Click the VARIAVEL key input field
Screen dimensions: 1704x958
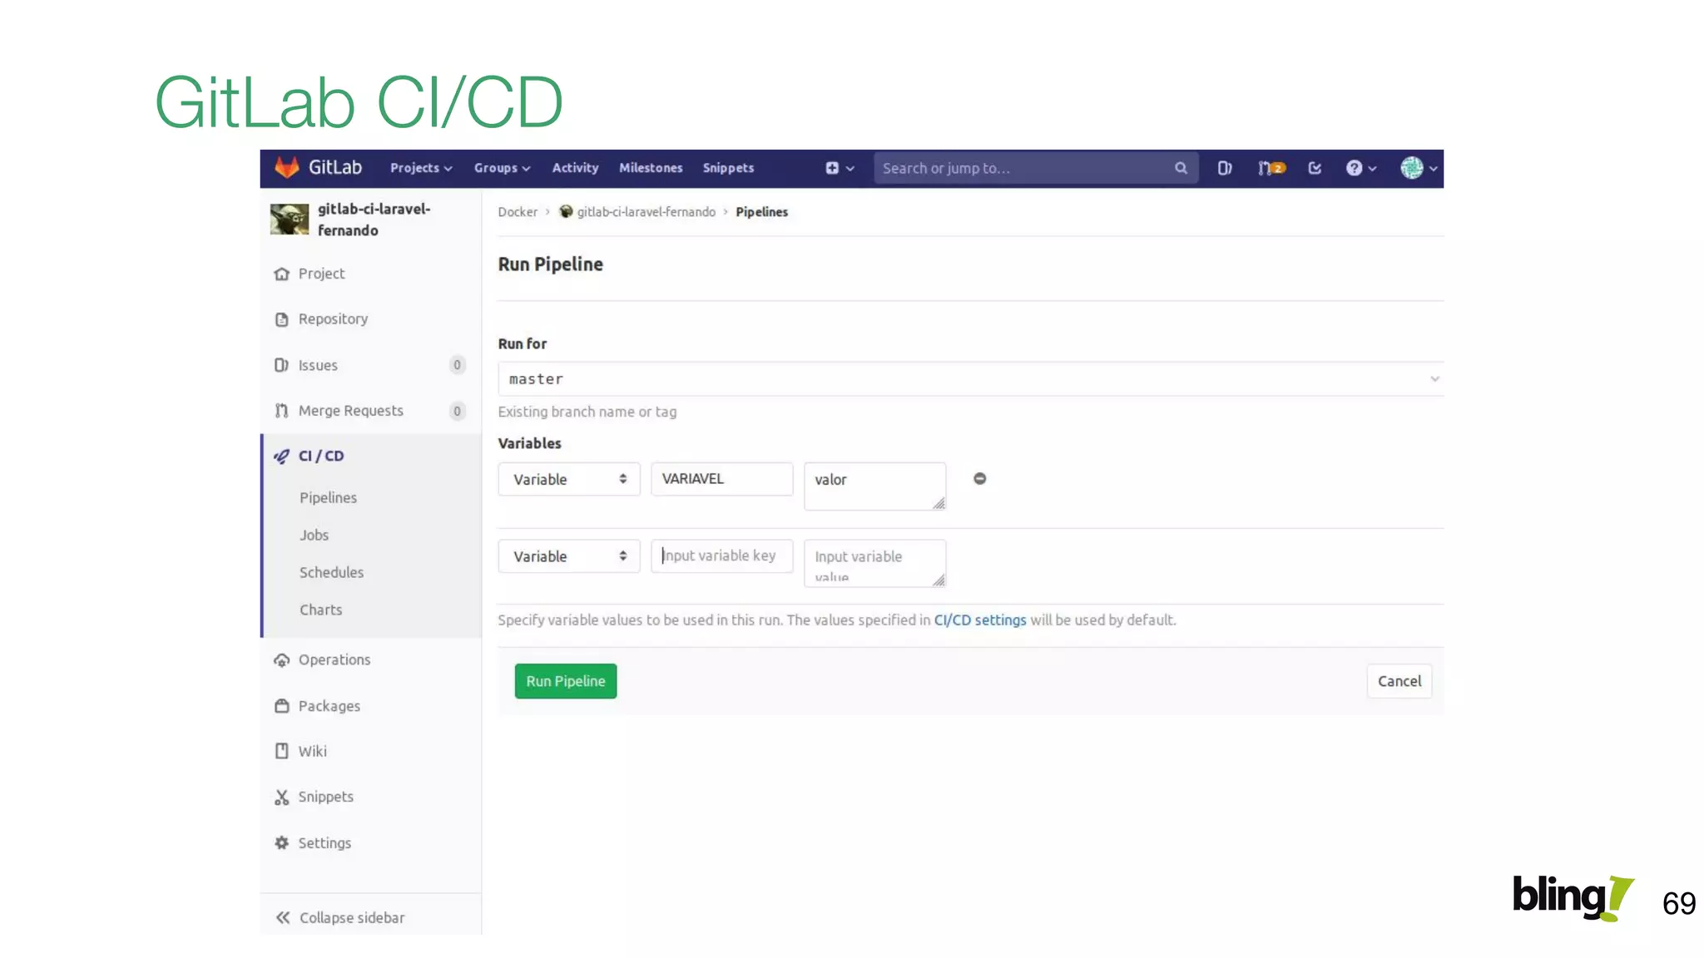coord(722,479)
